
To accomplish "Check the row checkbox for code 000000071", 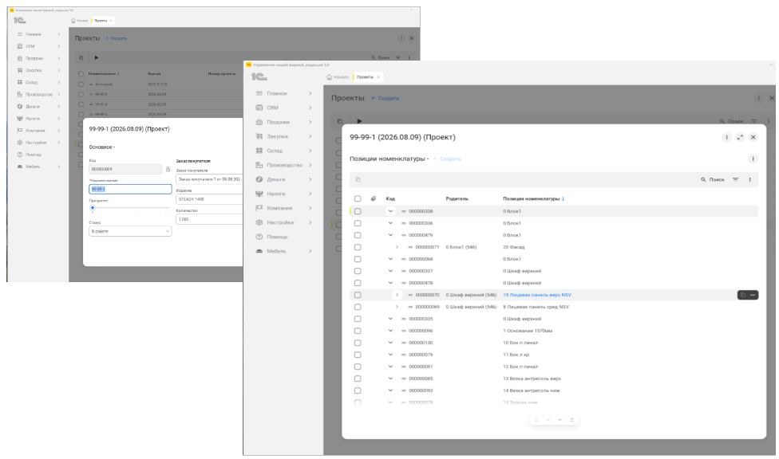I will (x=358, y=247).
